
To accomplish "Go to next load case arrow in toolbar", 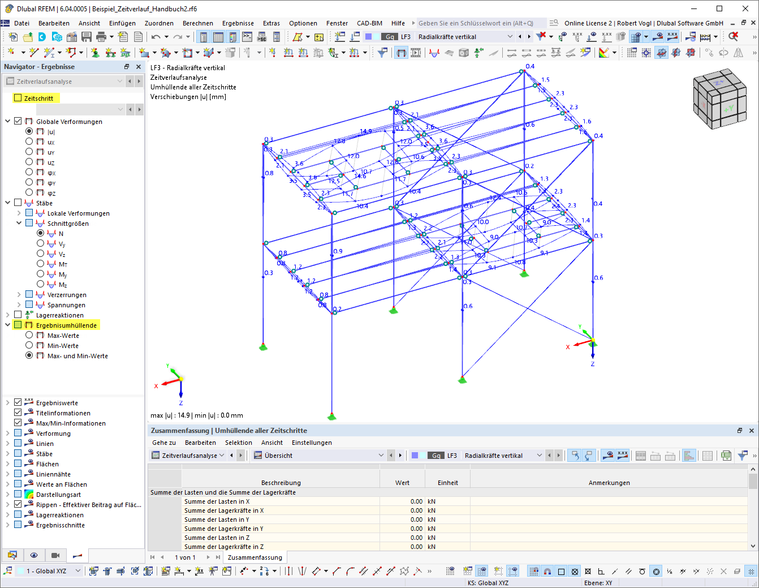I will [529, 37].
